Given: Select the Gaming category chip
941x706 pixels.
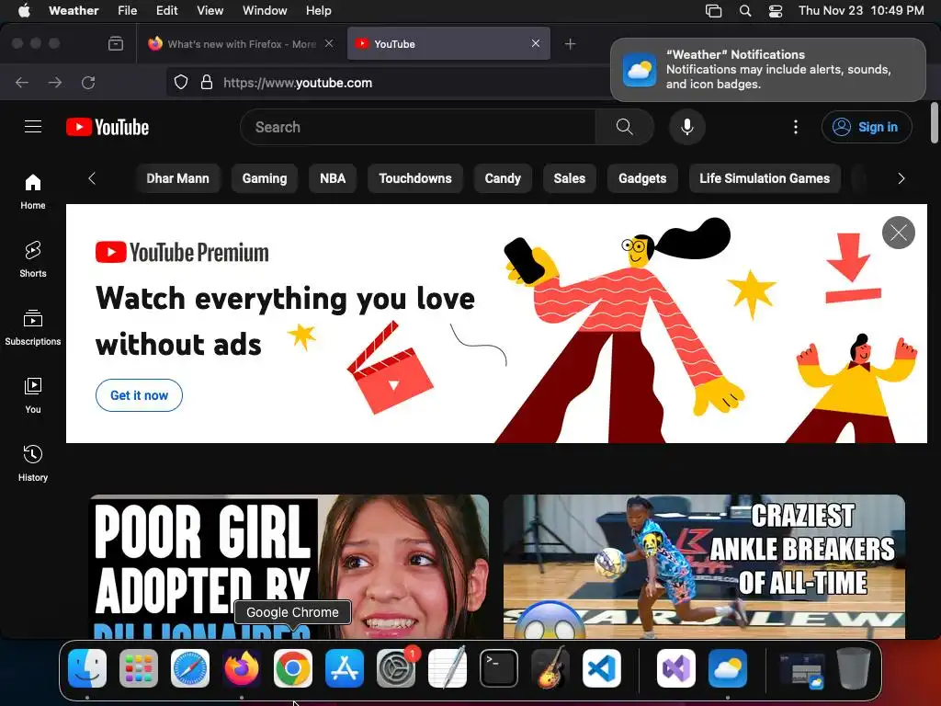Looking at the screenshot, I should tap(265, 178).
